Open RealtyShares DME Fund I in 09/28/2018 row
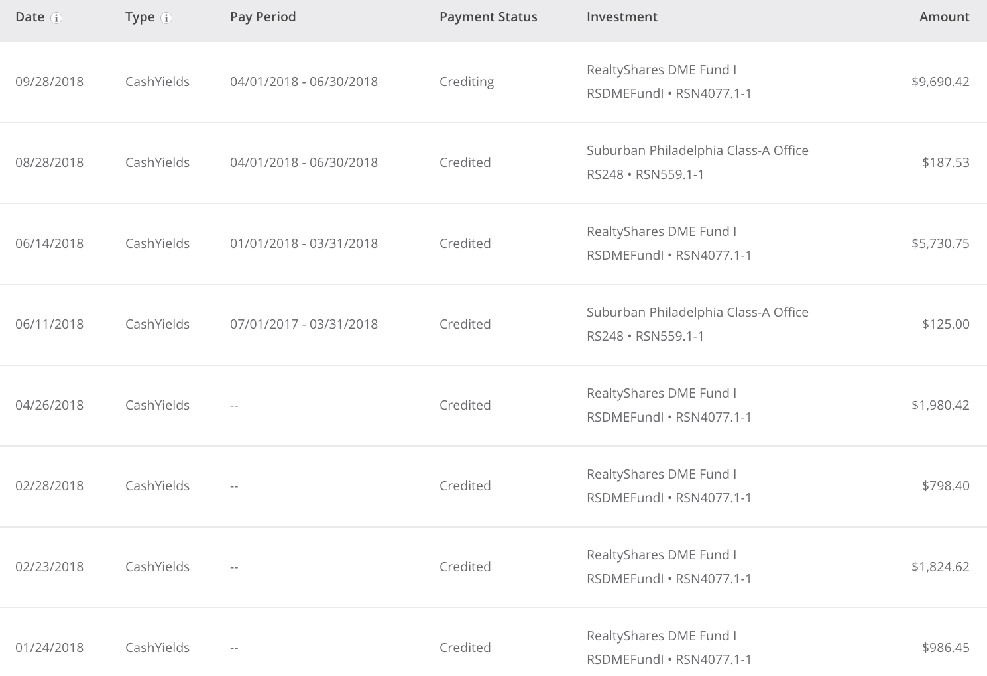This screenshot has width=987, height=676. (x=661, y=70)
